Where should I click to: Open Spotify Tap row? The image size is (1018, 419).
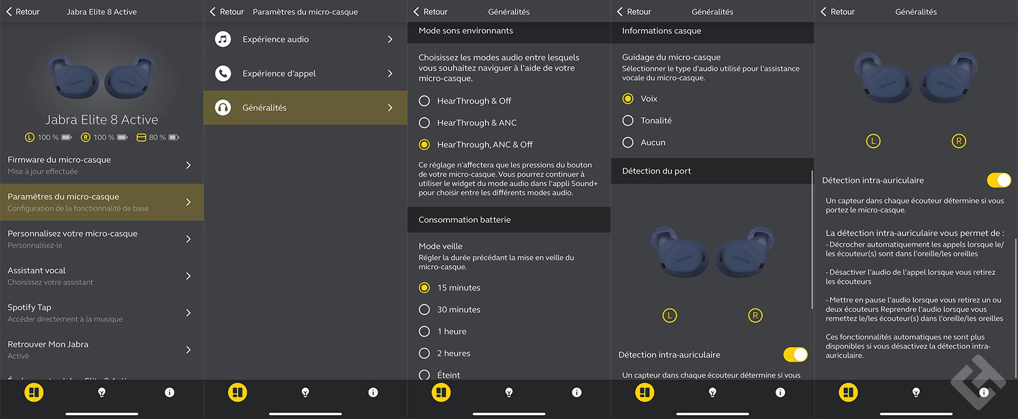tap(102, 313)
